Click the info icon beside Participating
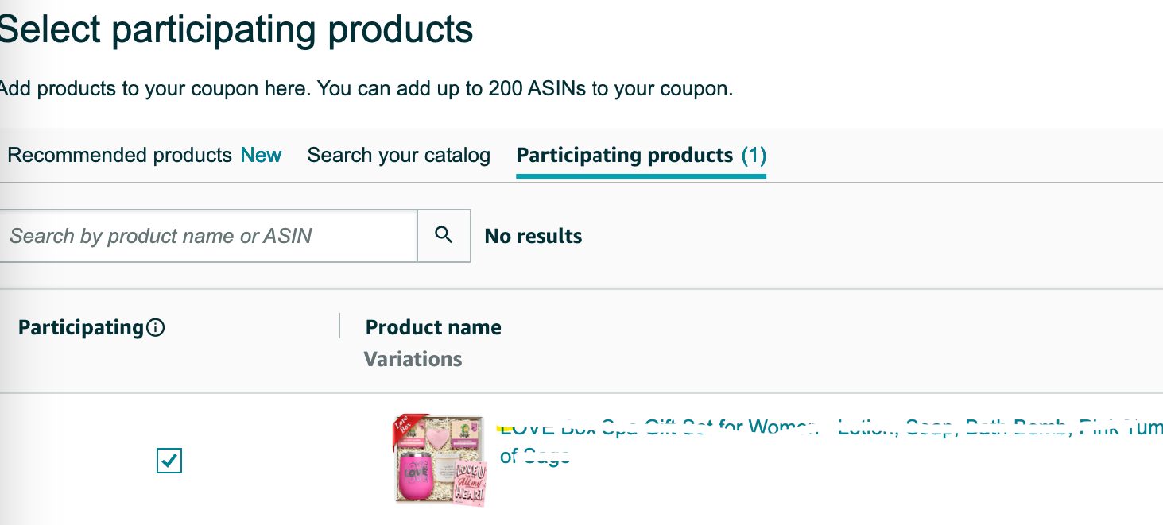Screen dimensions: 1163x525 pos(157,328)
